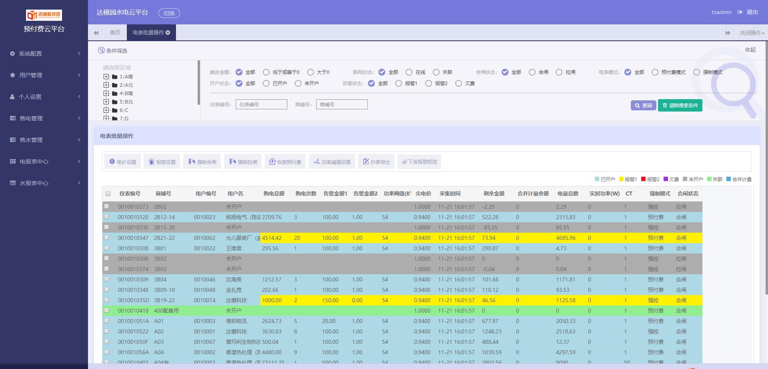Switch to the 首页 tab
The image size is (768, 369).
(x=115, y=33)
